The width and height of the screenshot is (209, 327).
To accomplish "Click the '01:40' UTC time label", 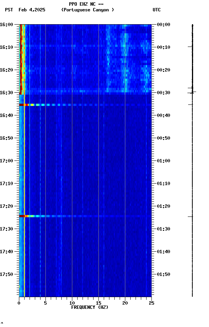I will click(164, 252).
